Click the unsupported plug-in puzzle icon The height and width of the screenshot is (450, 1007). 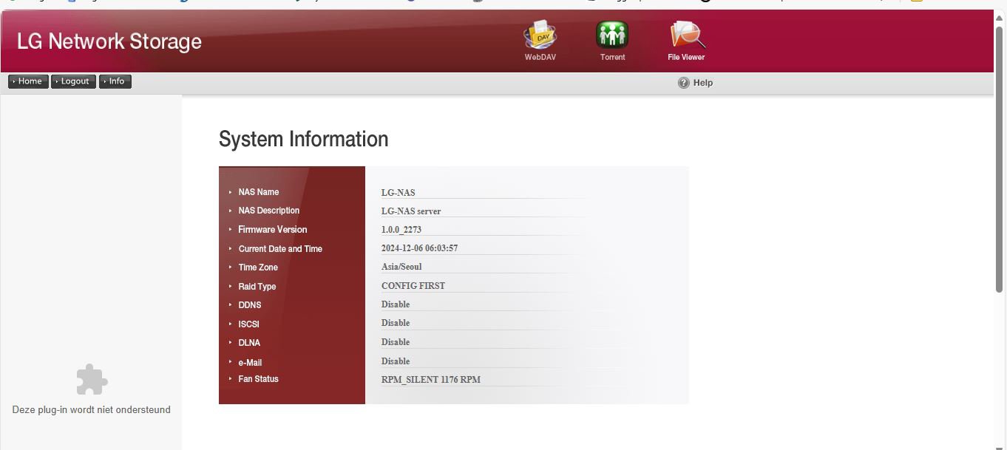coord(92,380)
